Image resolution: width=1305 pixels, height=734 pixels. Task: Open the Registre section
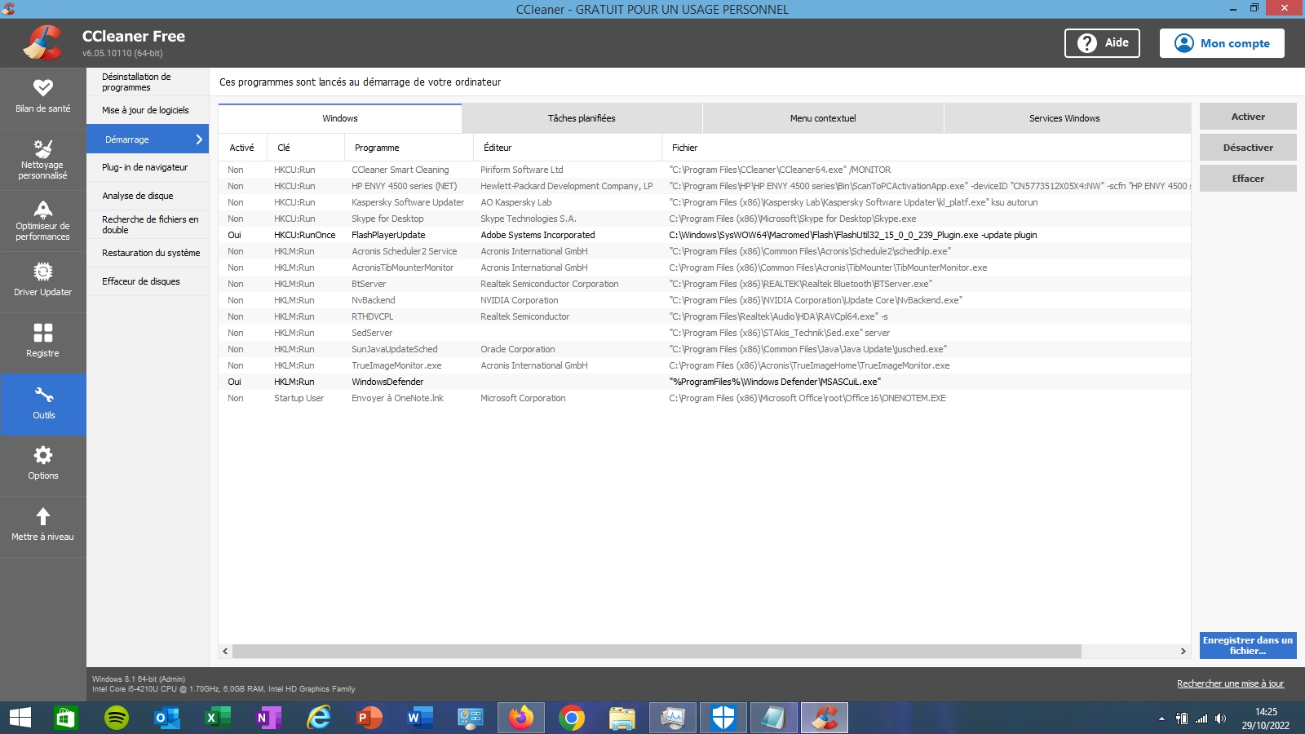pos(42,343)
